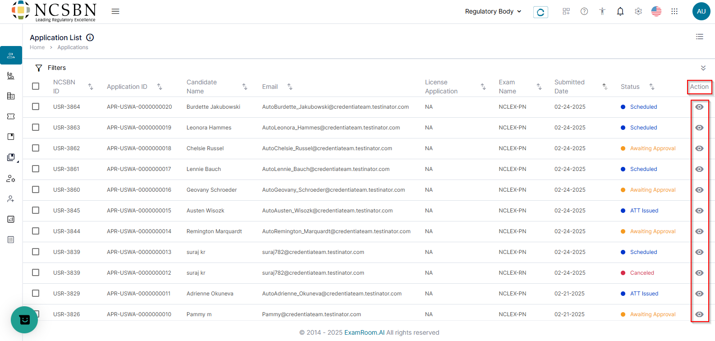Viewport: 715px width, 341px height.
Task: View application for Burdette Jakubowski
Action: pos(699,107)
